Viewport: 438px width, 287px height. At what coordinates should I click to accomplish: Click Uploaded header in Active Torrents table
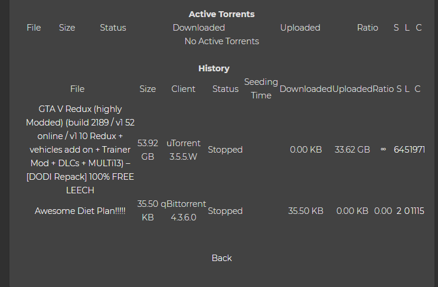pos(300,28)
